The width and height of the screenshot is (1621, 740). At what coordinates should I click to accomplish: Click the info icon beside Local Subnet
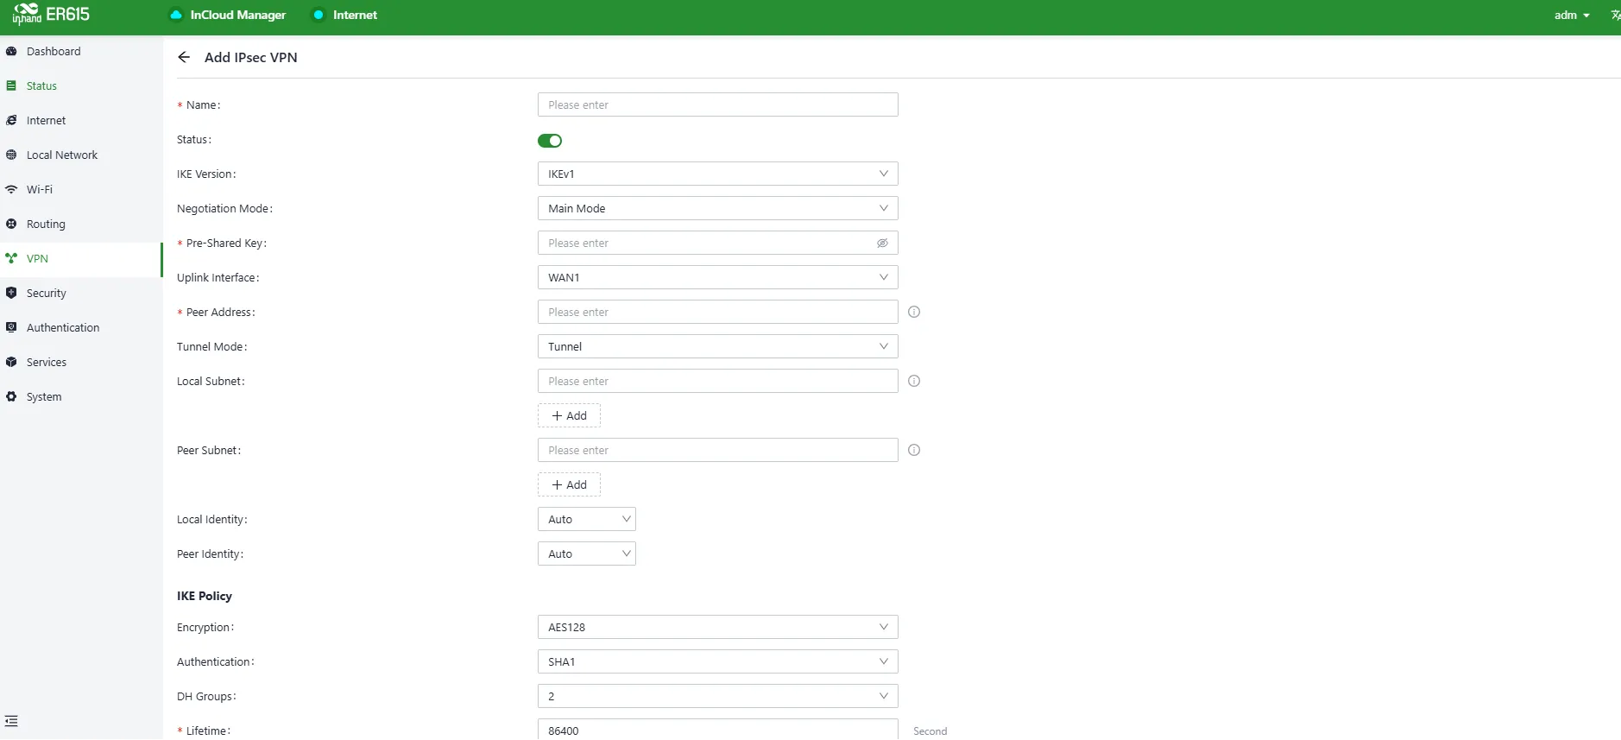point(914,381)
